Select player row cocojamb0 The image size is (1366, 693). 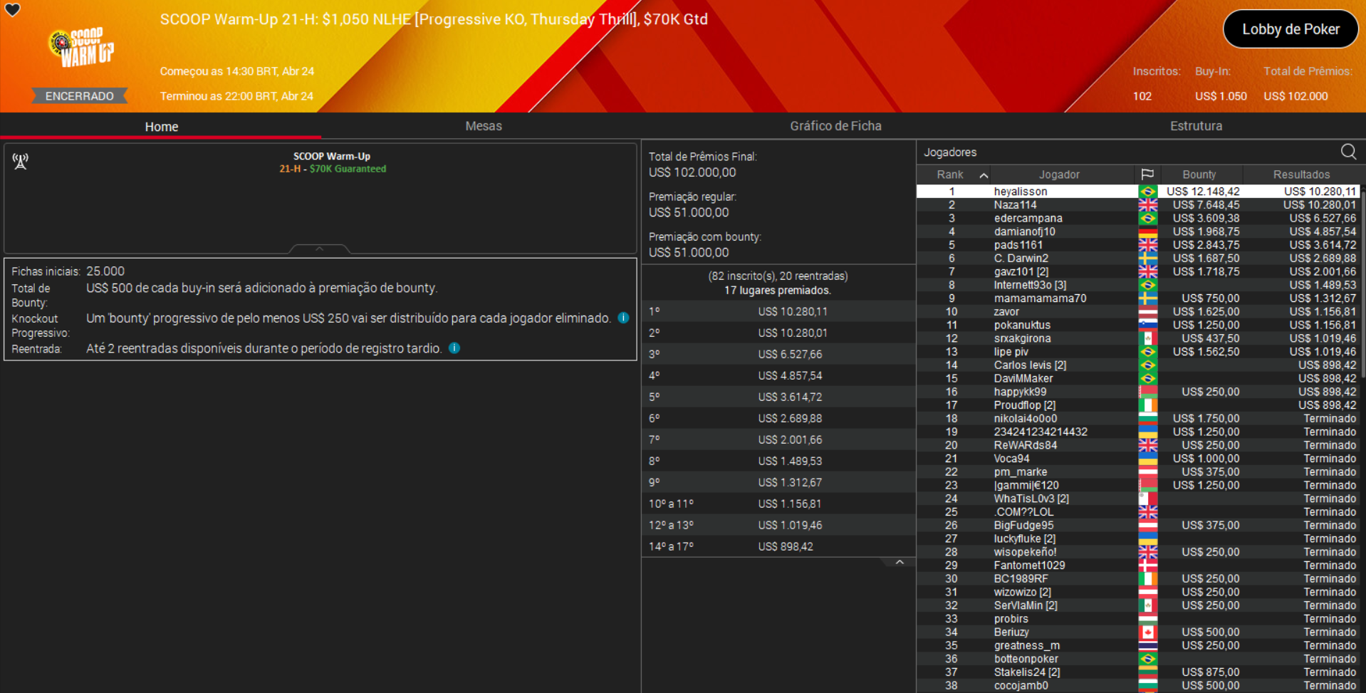(1138, 686)
